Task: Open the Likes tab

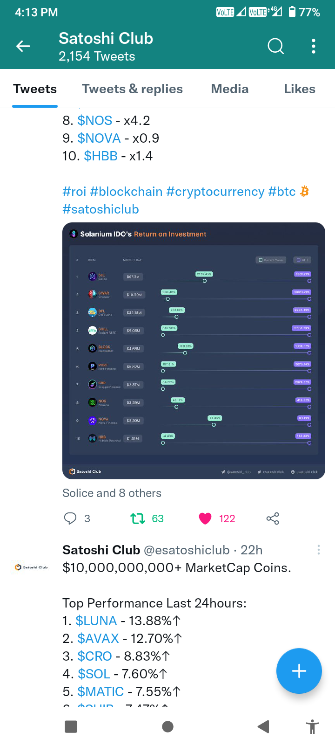Action: tap(300, 89)
